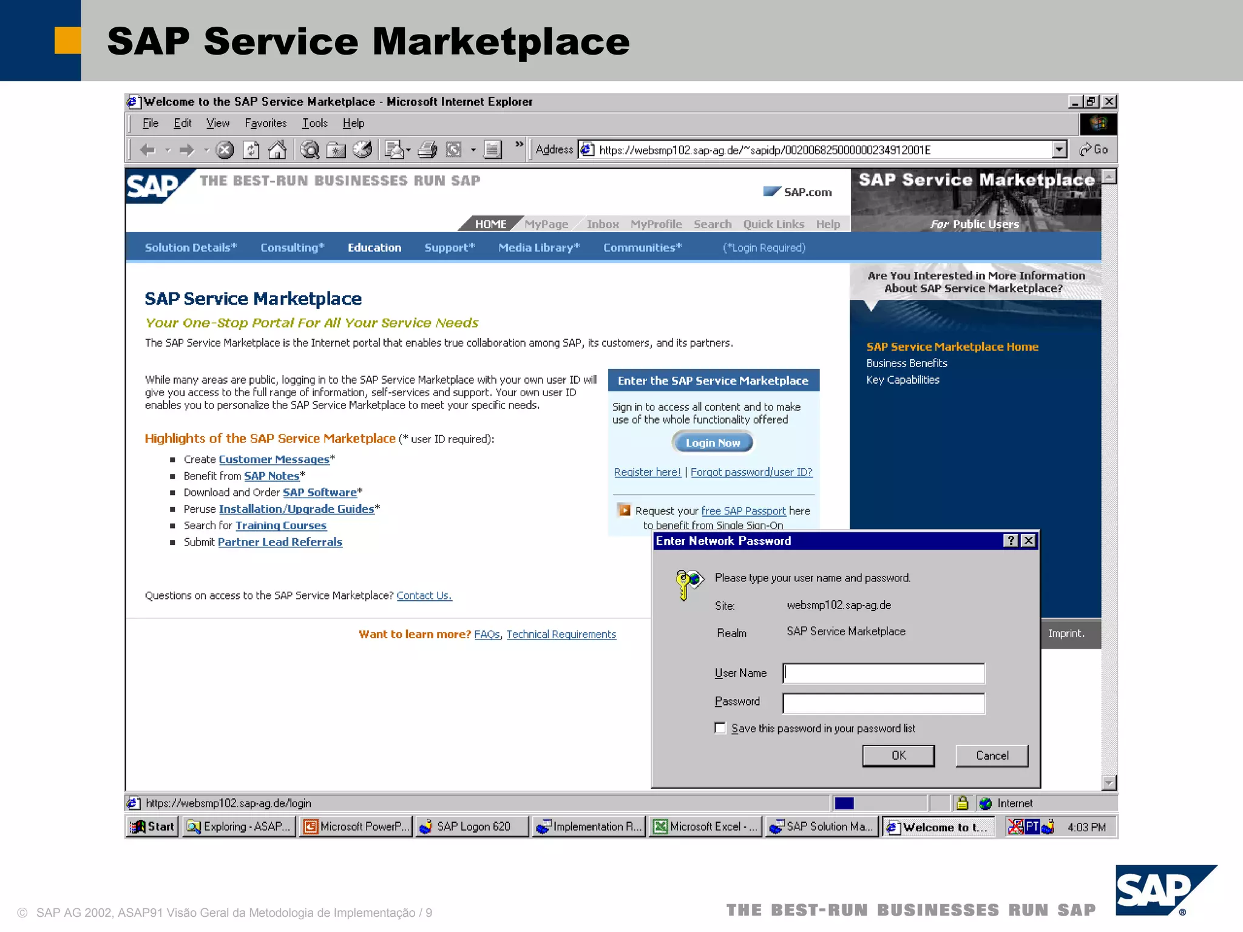The height and width of the screenshot is (932, 1243).
Task: Click the SSL padlock icon in status bar
Action: click(x=963, y=803)
